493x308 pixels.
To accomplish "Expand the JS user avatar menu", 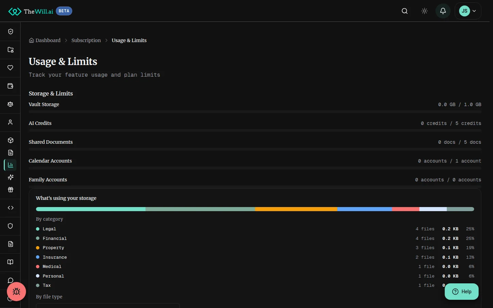I will [x=468, y=11].
